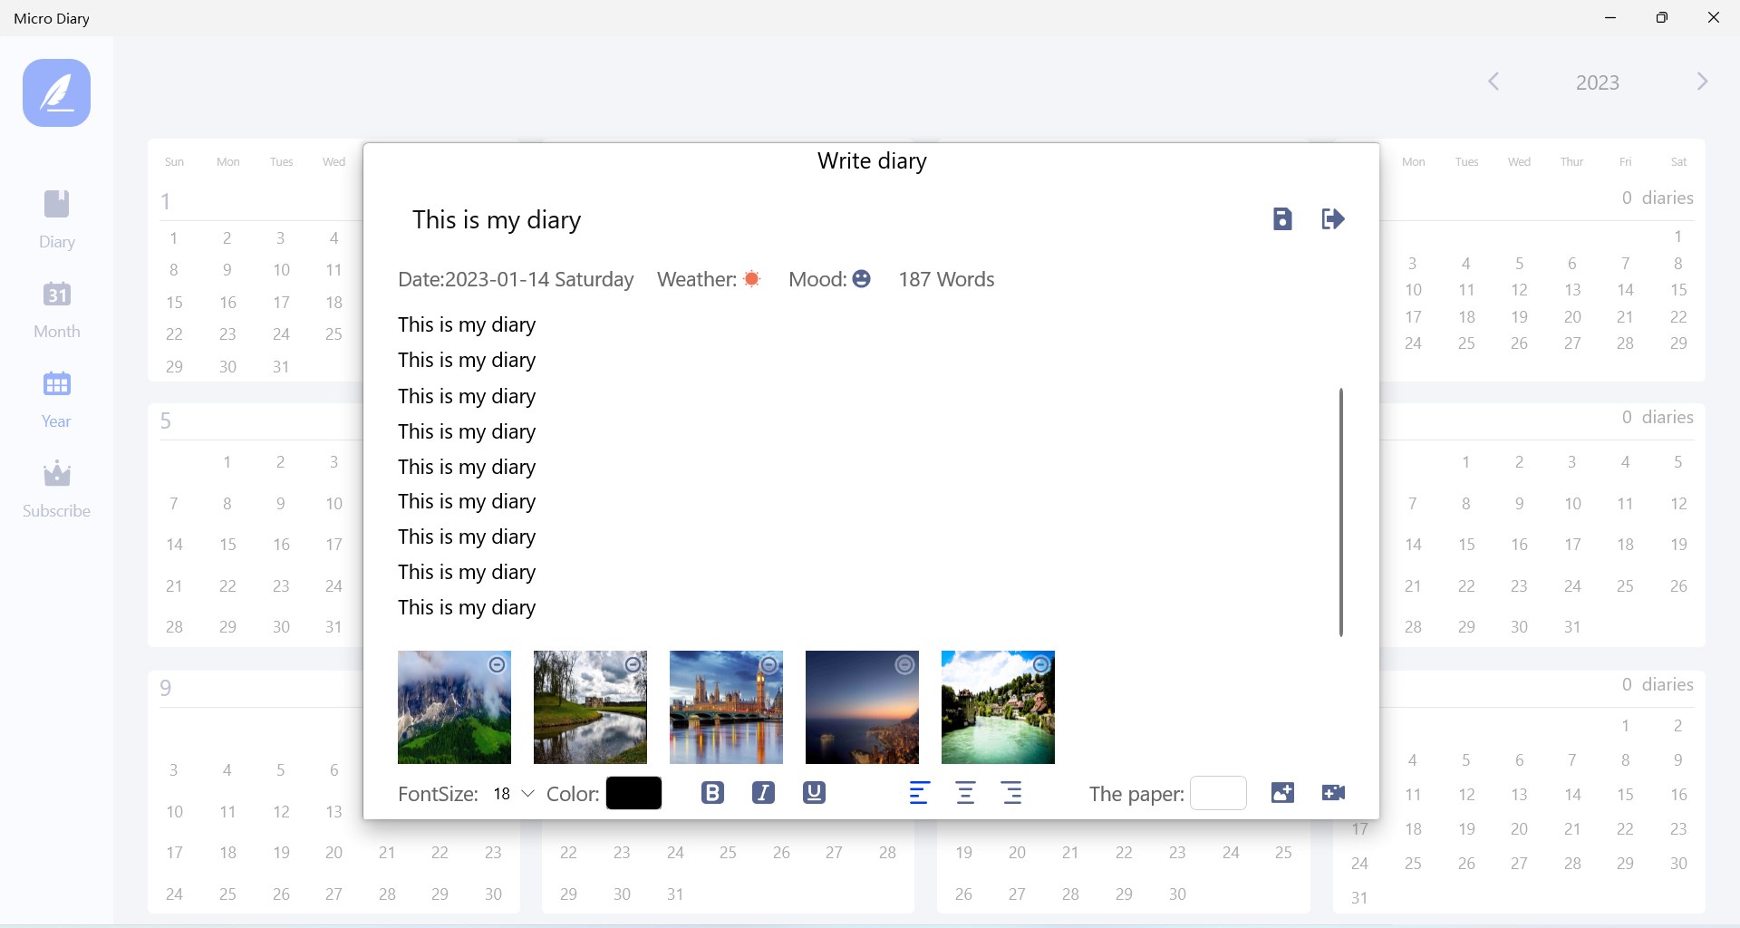Go to the next year
The height and width of the screenshot is (928, 1740).
pyautogui.click(x=1701, y=82)
